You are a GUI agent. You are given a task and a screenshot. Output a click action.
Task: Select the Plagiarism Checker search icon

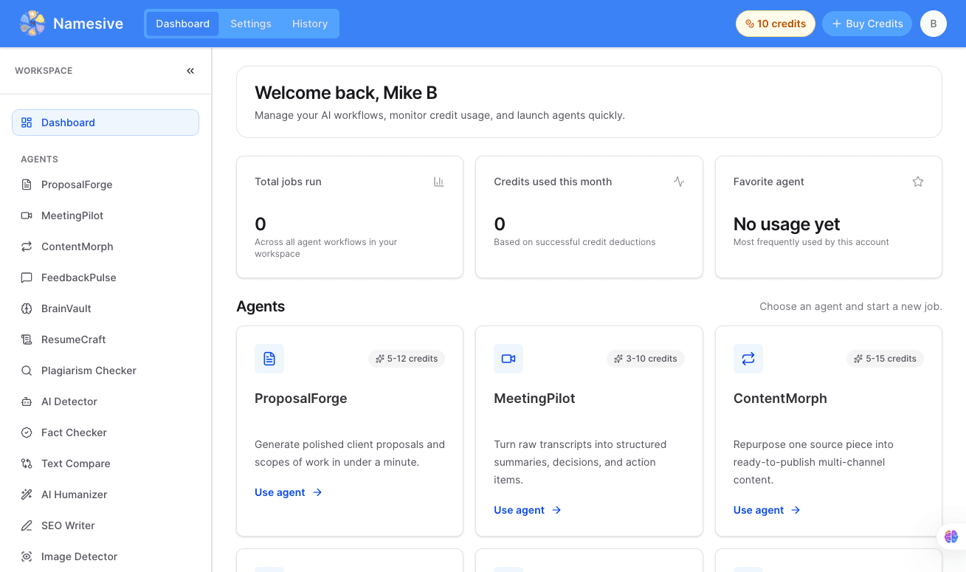pyautogui.click(x=27, y=371)
